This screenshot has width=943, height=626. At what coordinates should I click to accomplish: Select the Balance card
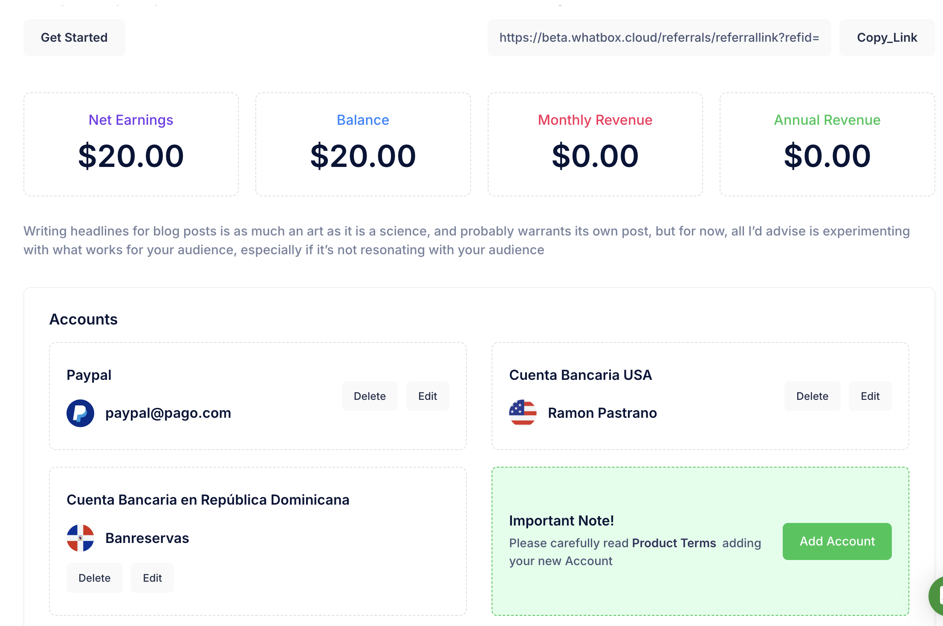coord(363,144)
